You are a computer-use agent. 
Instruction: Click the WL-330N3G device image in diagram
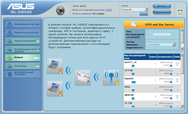click(83, 78)
